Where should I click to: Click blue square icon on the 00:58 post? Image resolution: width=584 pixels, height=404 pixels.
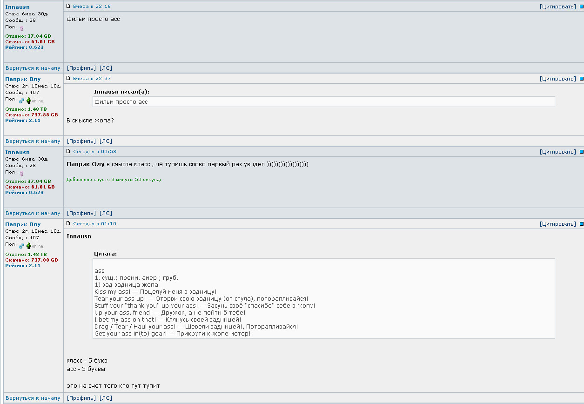point(581,152)
